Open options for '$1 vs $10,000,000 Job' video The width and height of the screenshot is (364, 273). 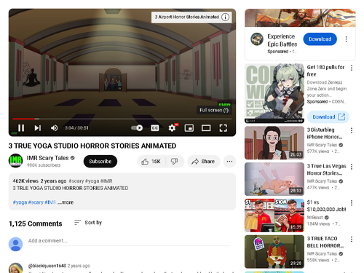[352, 203]
